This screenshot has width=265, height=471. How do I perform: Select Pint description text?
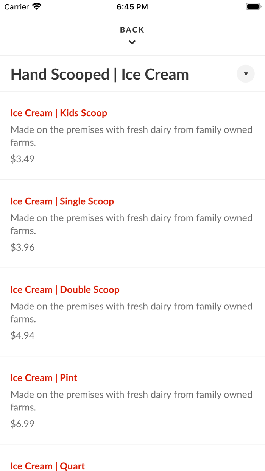(x=131, y=401)
